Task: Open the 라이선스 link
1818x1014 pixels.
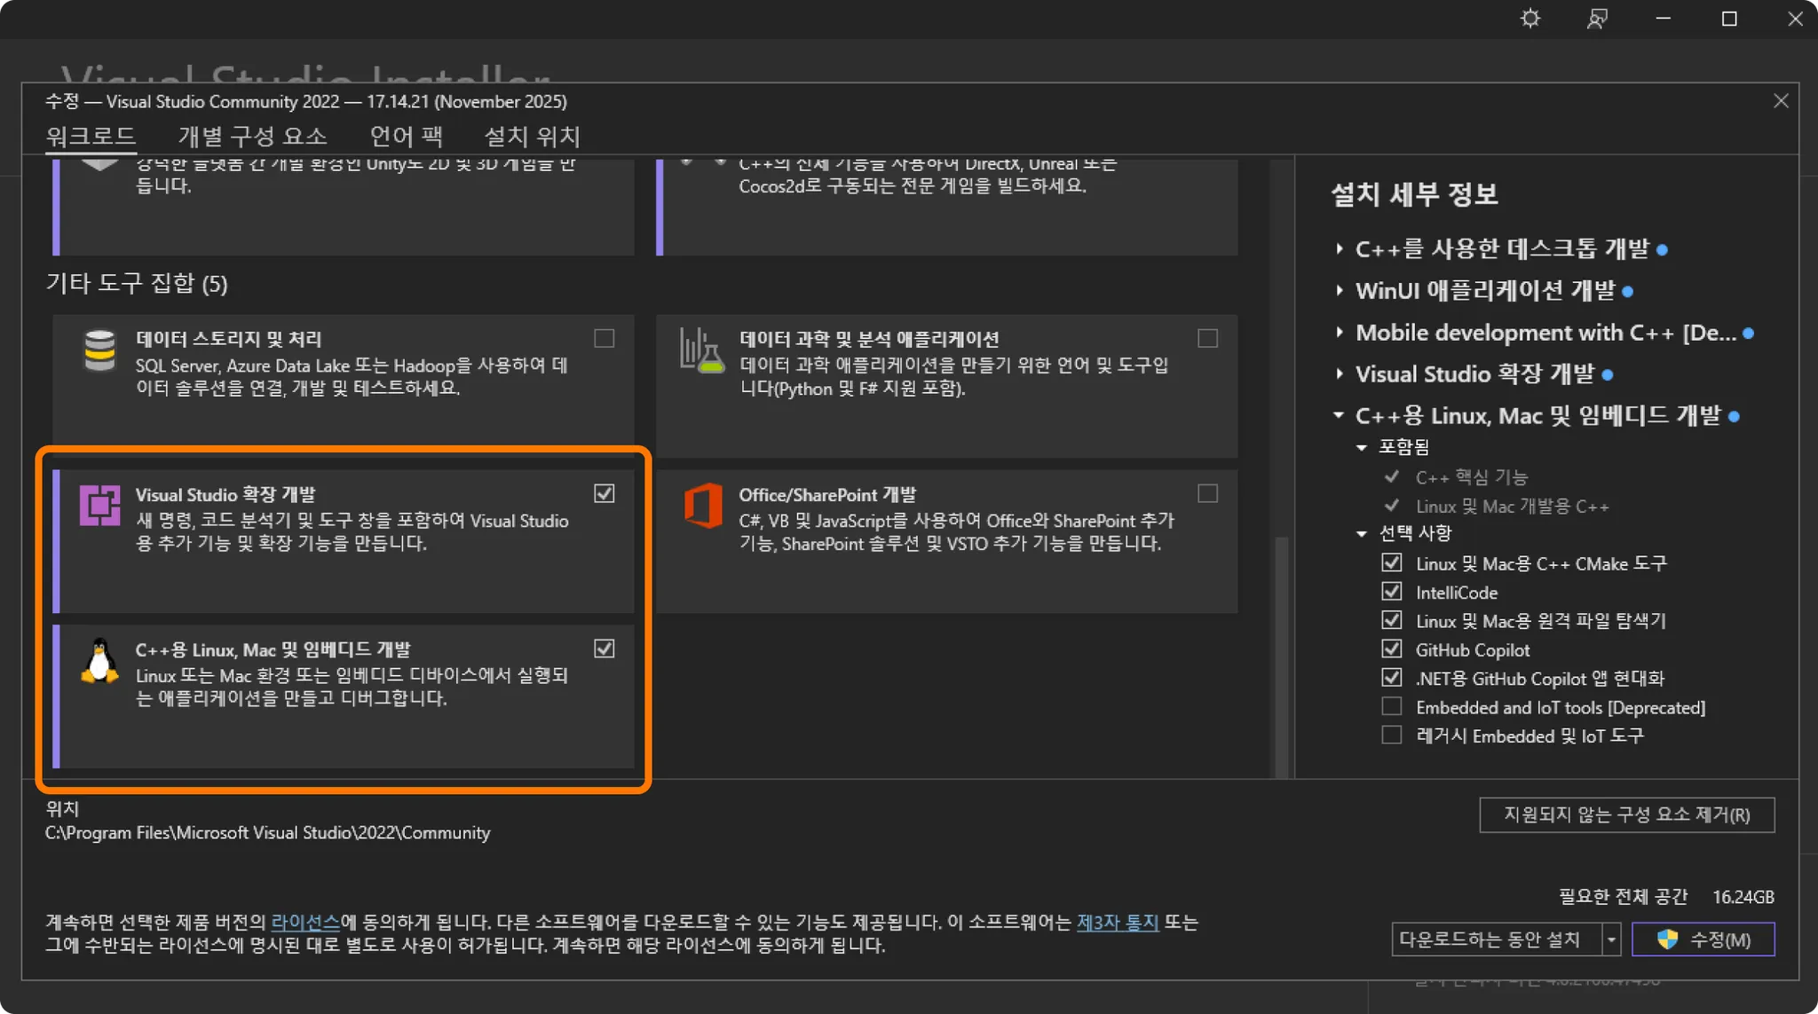Action: click(x=304, y=923)
